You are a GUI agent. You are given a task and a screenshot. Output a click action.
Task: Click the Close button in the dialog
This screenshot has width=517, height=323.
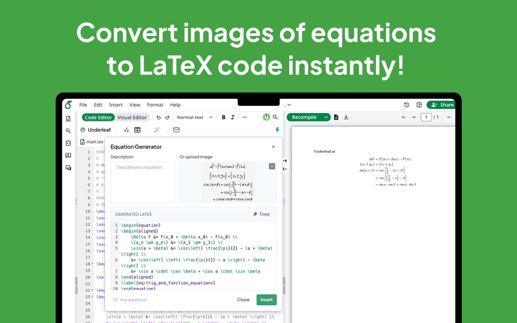tap(243, 300)
